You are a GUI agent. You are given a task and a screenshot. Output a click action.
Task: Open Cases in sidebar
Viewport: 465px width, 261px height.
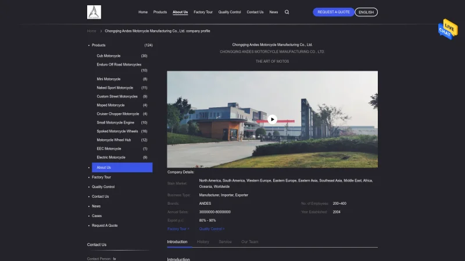(96, 216)
